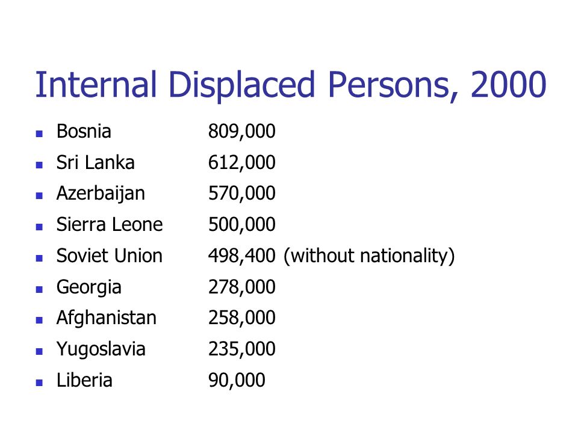This screenshot has width=578, height=433.
Task: Click the bullet beside Sri Lanka
Action: click(x=39, y=165)
